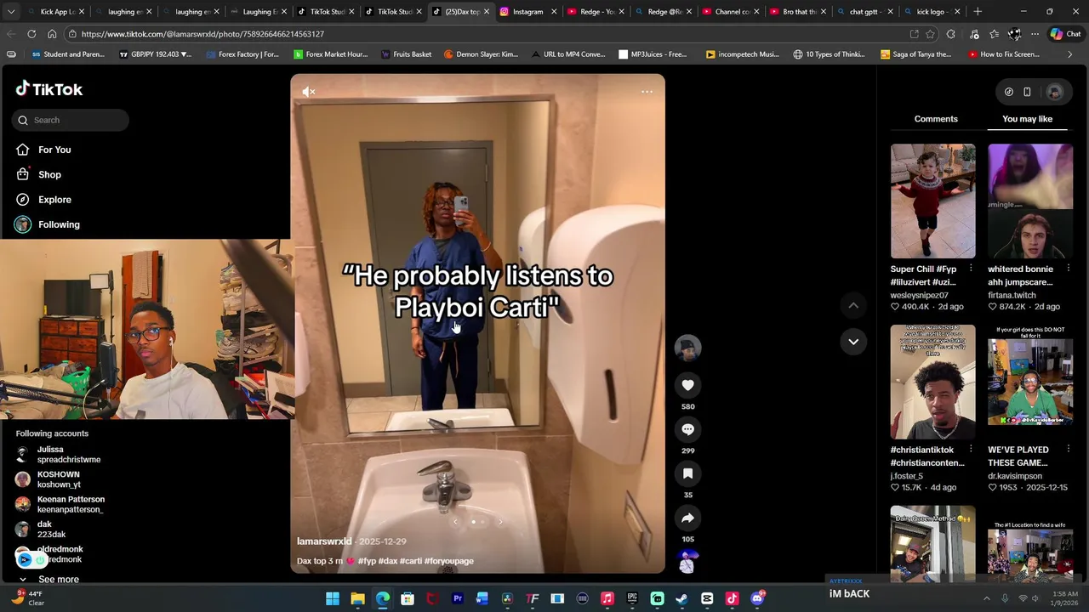Open firtana.twitch profile link
This screenshot has height=612, width=1089.
tap(1012, 295)
